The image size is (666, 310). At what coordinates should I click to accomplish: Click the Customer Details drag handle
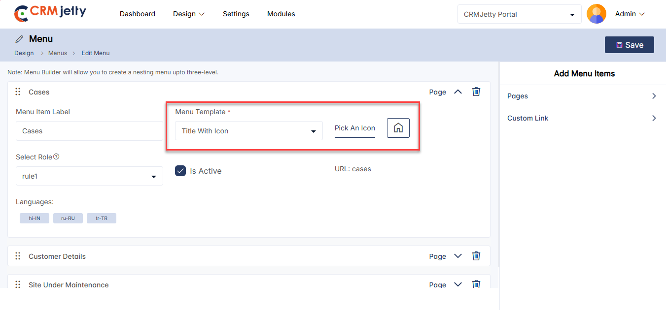pos(18,256)
